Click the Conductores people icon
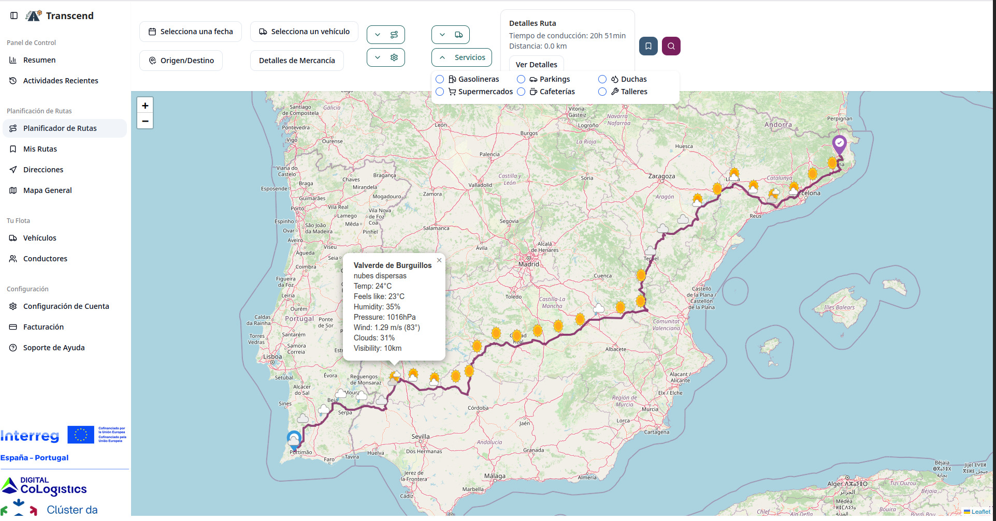The height and width of the screenshot is (521, 996). pyautogui.click(x=13, y=259)
